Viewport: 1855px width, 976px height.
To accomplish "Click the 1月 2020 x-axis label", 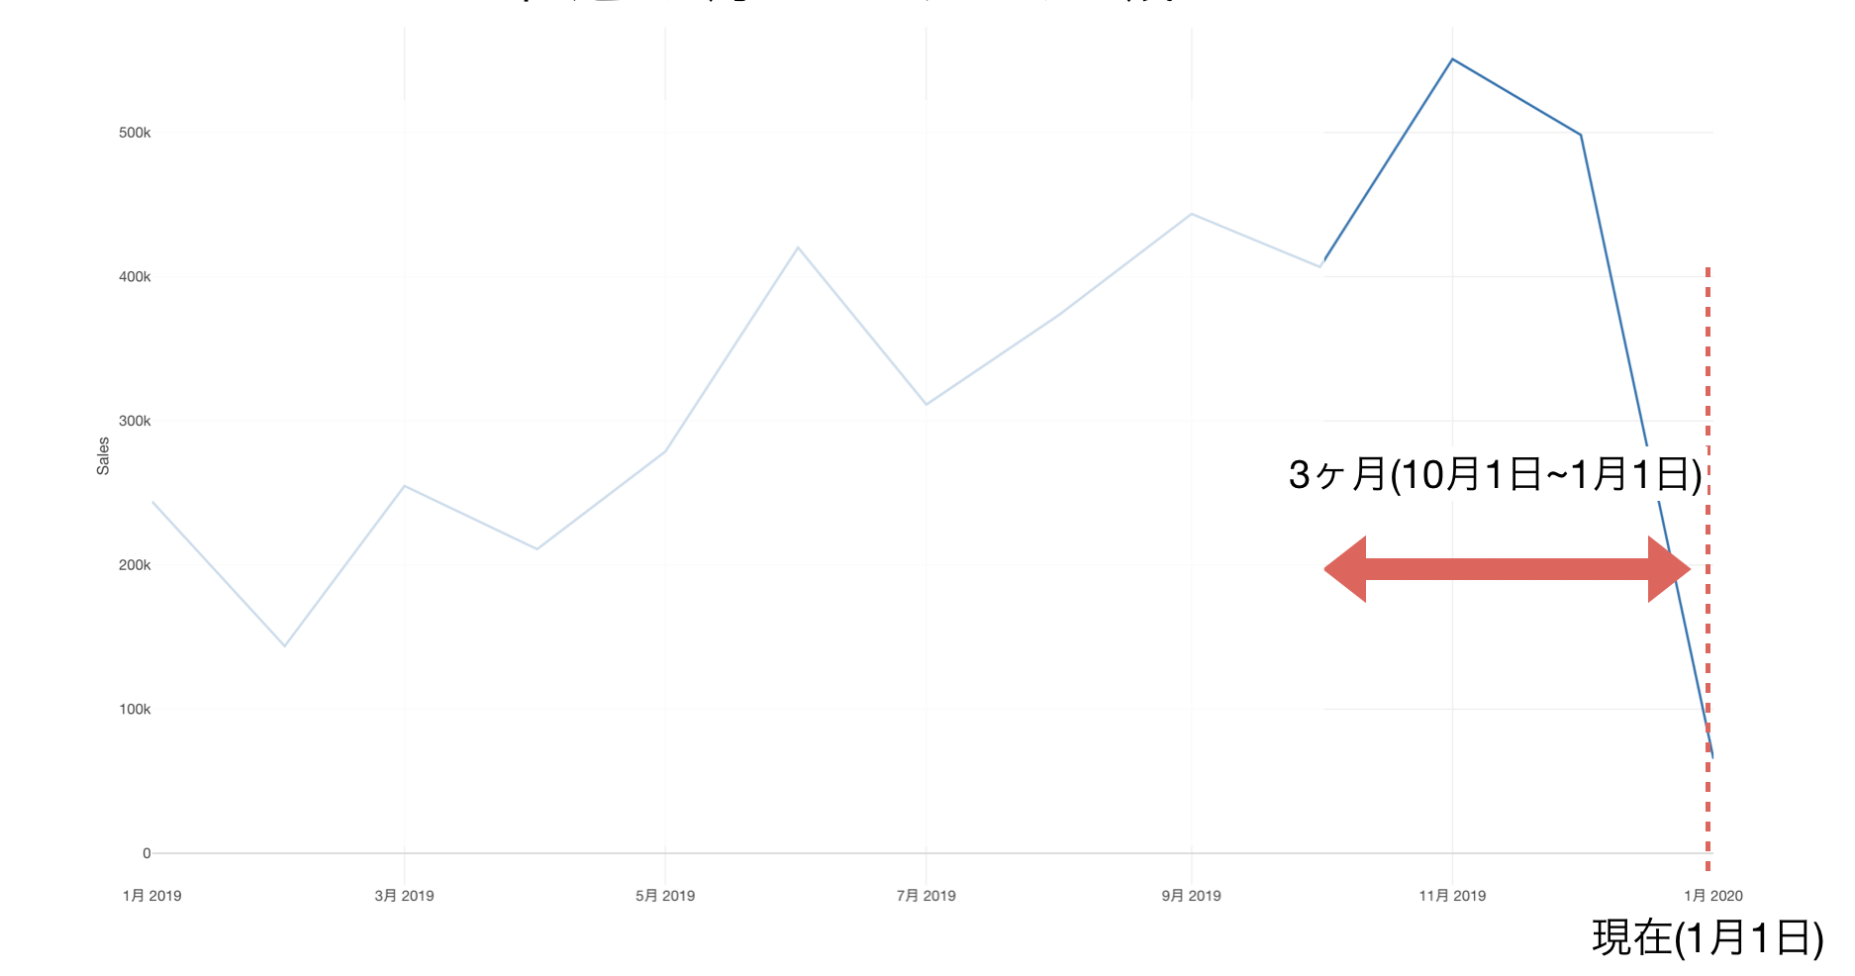I will [1713, 896].
